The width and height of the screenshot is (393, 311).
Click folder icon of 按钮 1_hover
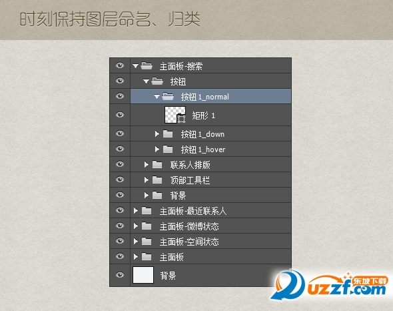click(x=168, y=149)
